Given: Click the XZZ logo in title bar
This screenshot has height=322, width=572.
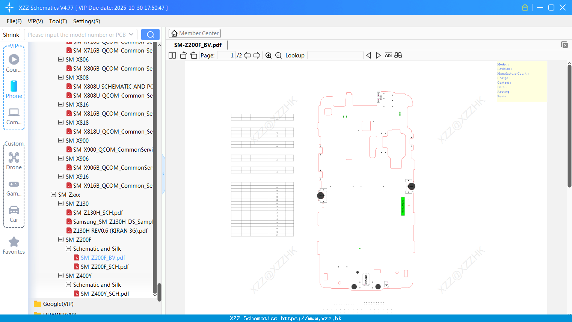Looking at the screenshot, I should 9,8.
